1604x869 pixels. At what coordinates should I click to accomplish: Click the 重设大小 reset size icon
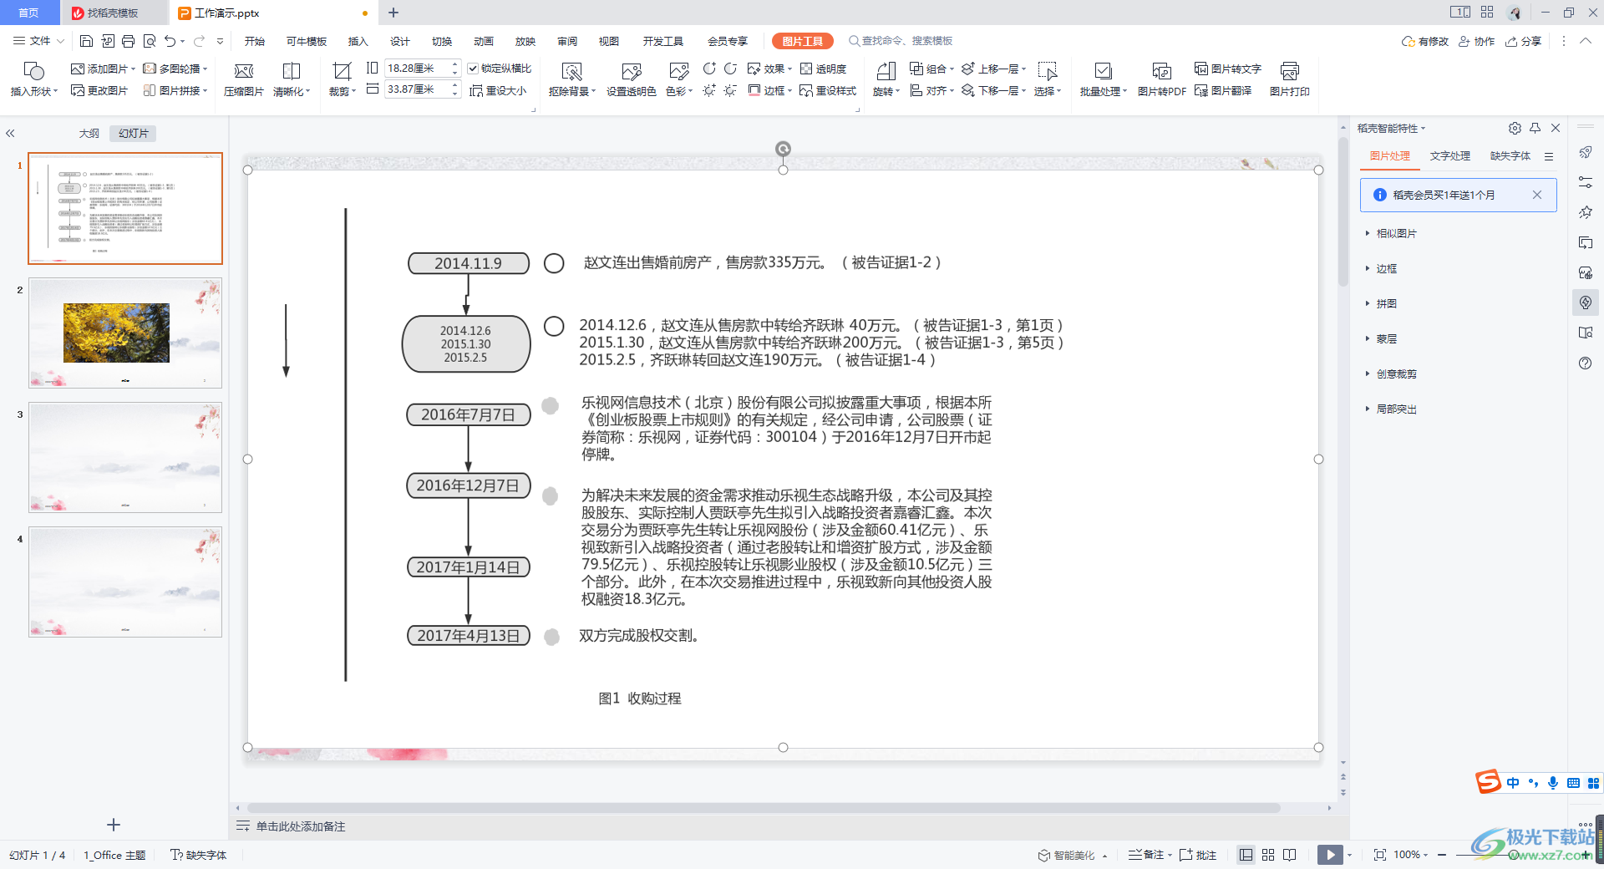(498, 90)
